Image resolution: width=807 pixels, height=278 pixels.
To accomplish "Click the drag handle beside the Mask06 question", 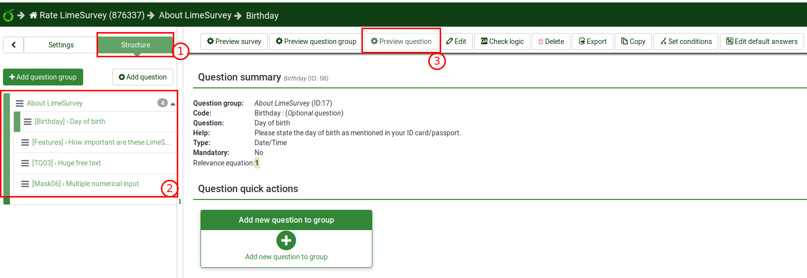I will tap(25, 184).
